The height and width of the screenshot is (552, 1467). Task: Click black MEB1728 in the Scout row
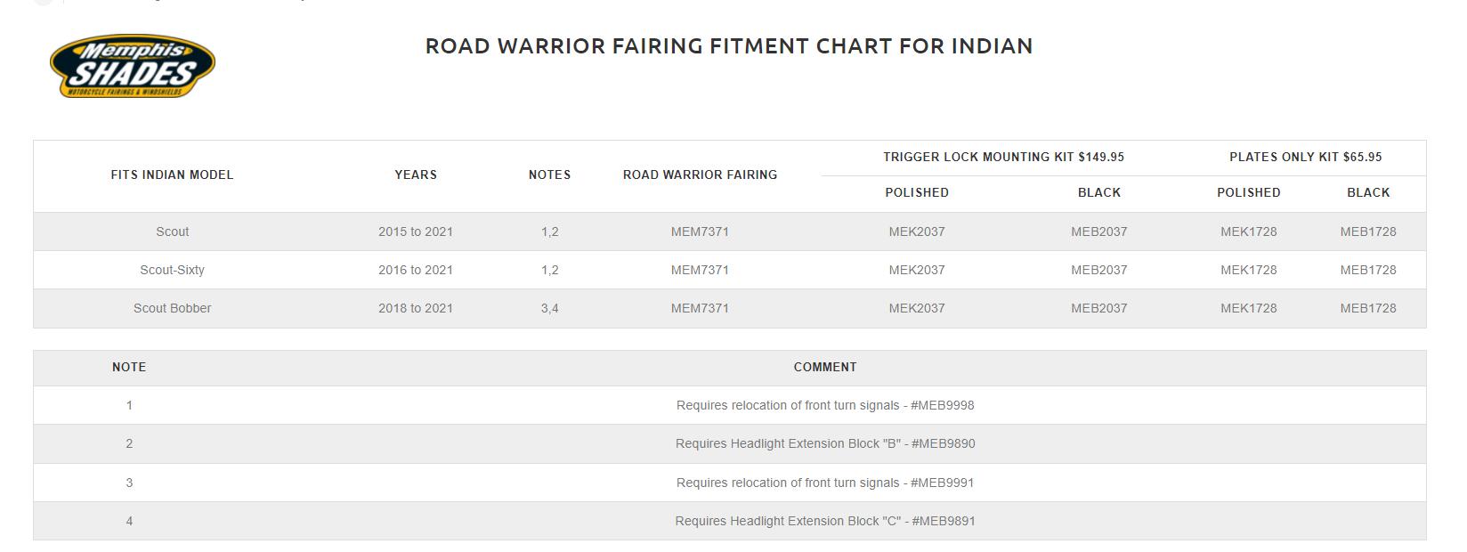pyautogui.click(x=1367, y=231)
